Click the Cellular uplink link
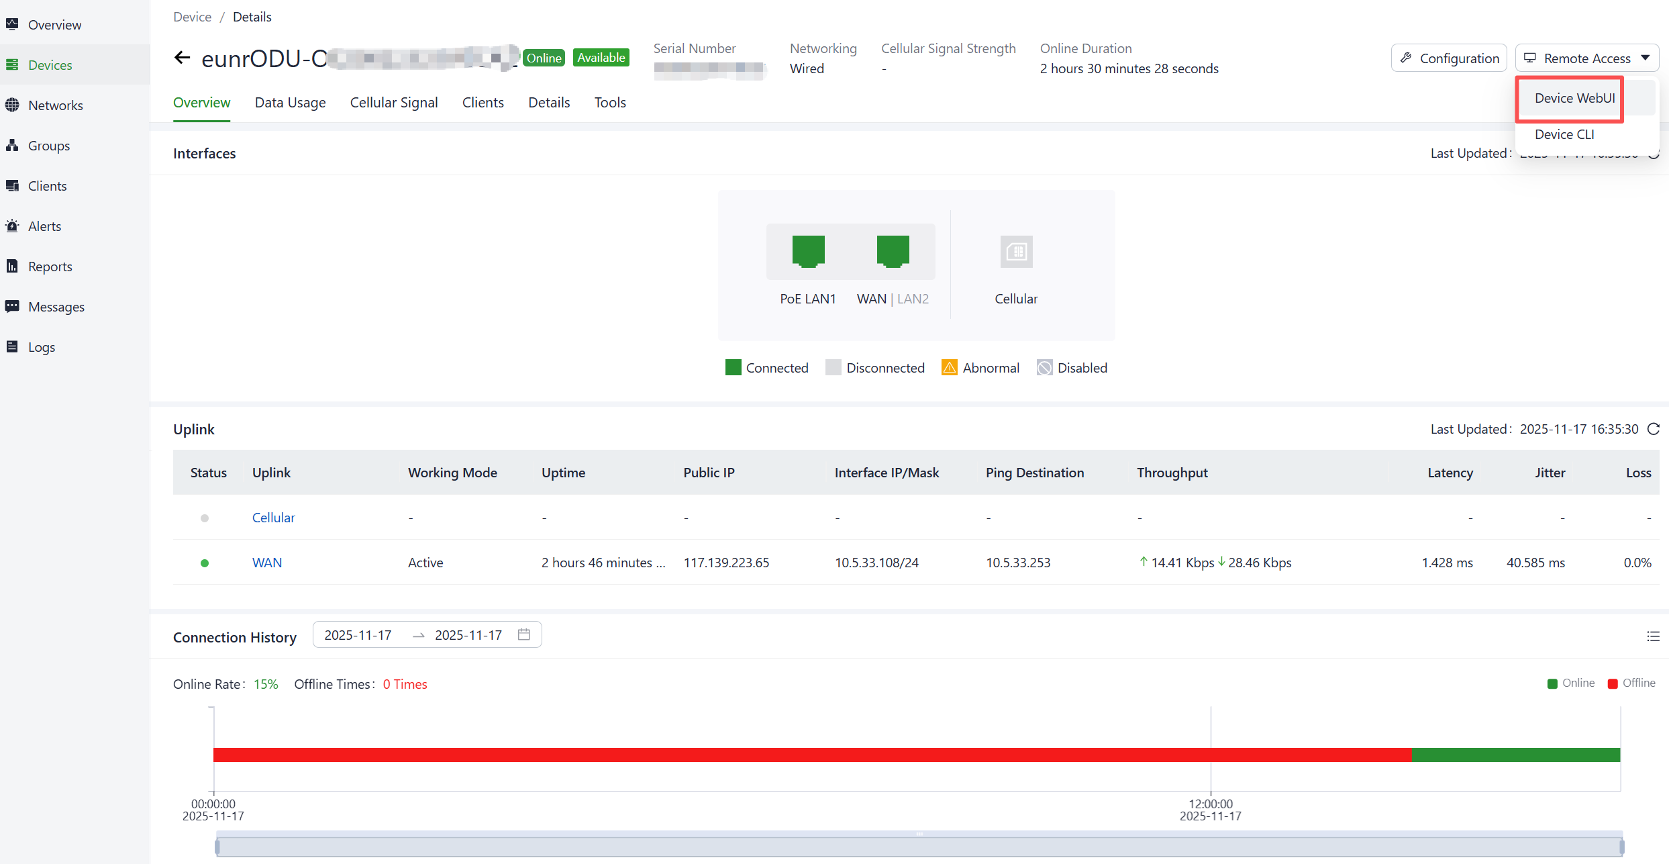Image resolution: width=1669 pixels, height=864 pixels. tap(273, 518)
